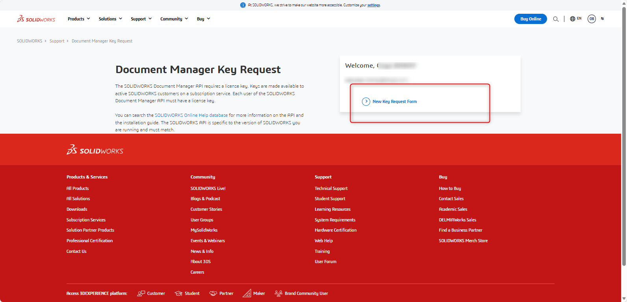Expand the Products menu
This screenshot has height=302, width=627.
pos(79,19)
